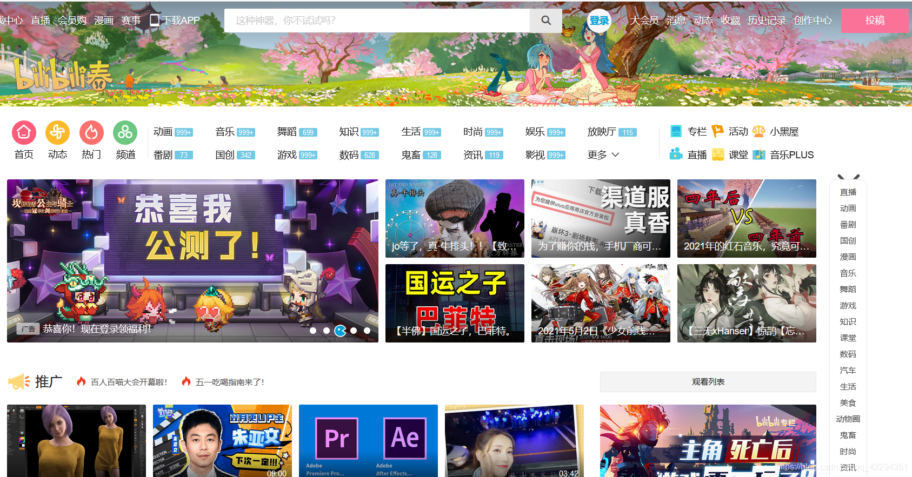Viewport: 912px width, 477px height.
Task: Jump to 动物圈 in the sidebar
Action: 848,419
